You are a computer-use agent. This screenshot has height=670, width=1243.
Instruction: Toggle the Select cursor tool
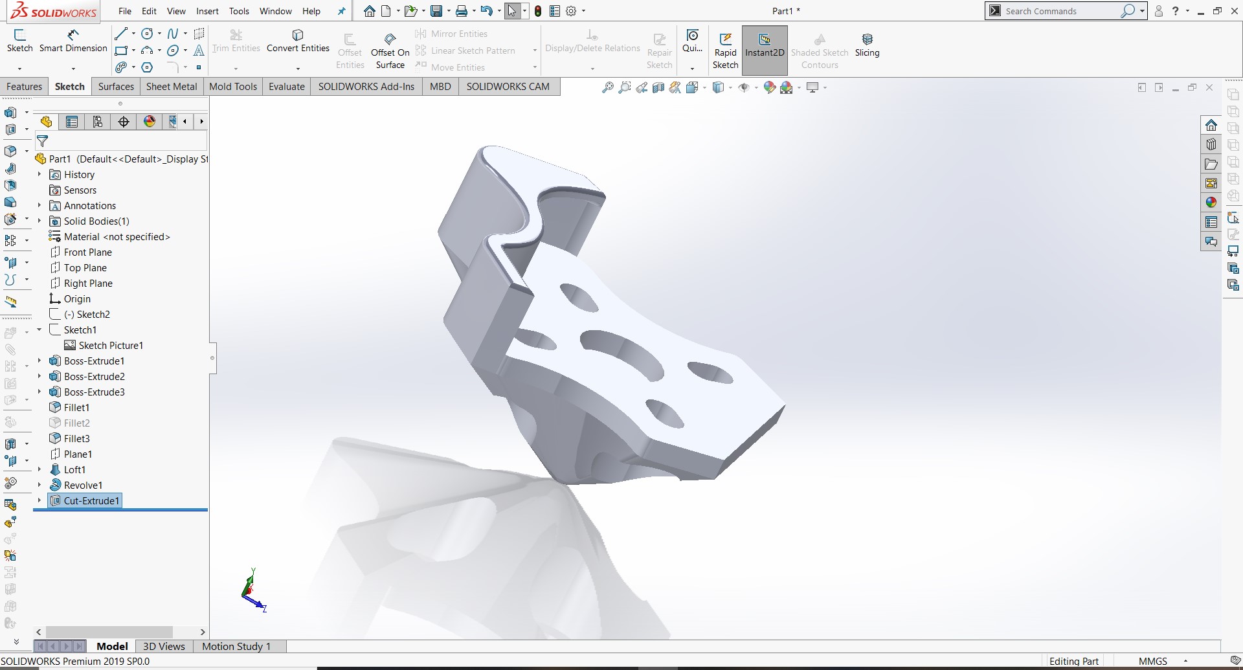tap(512, 11)
